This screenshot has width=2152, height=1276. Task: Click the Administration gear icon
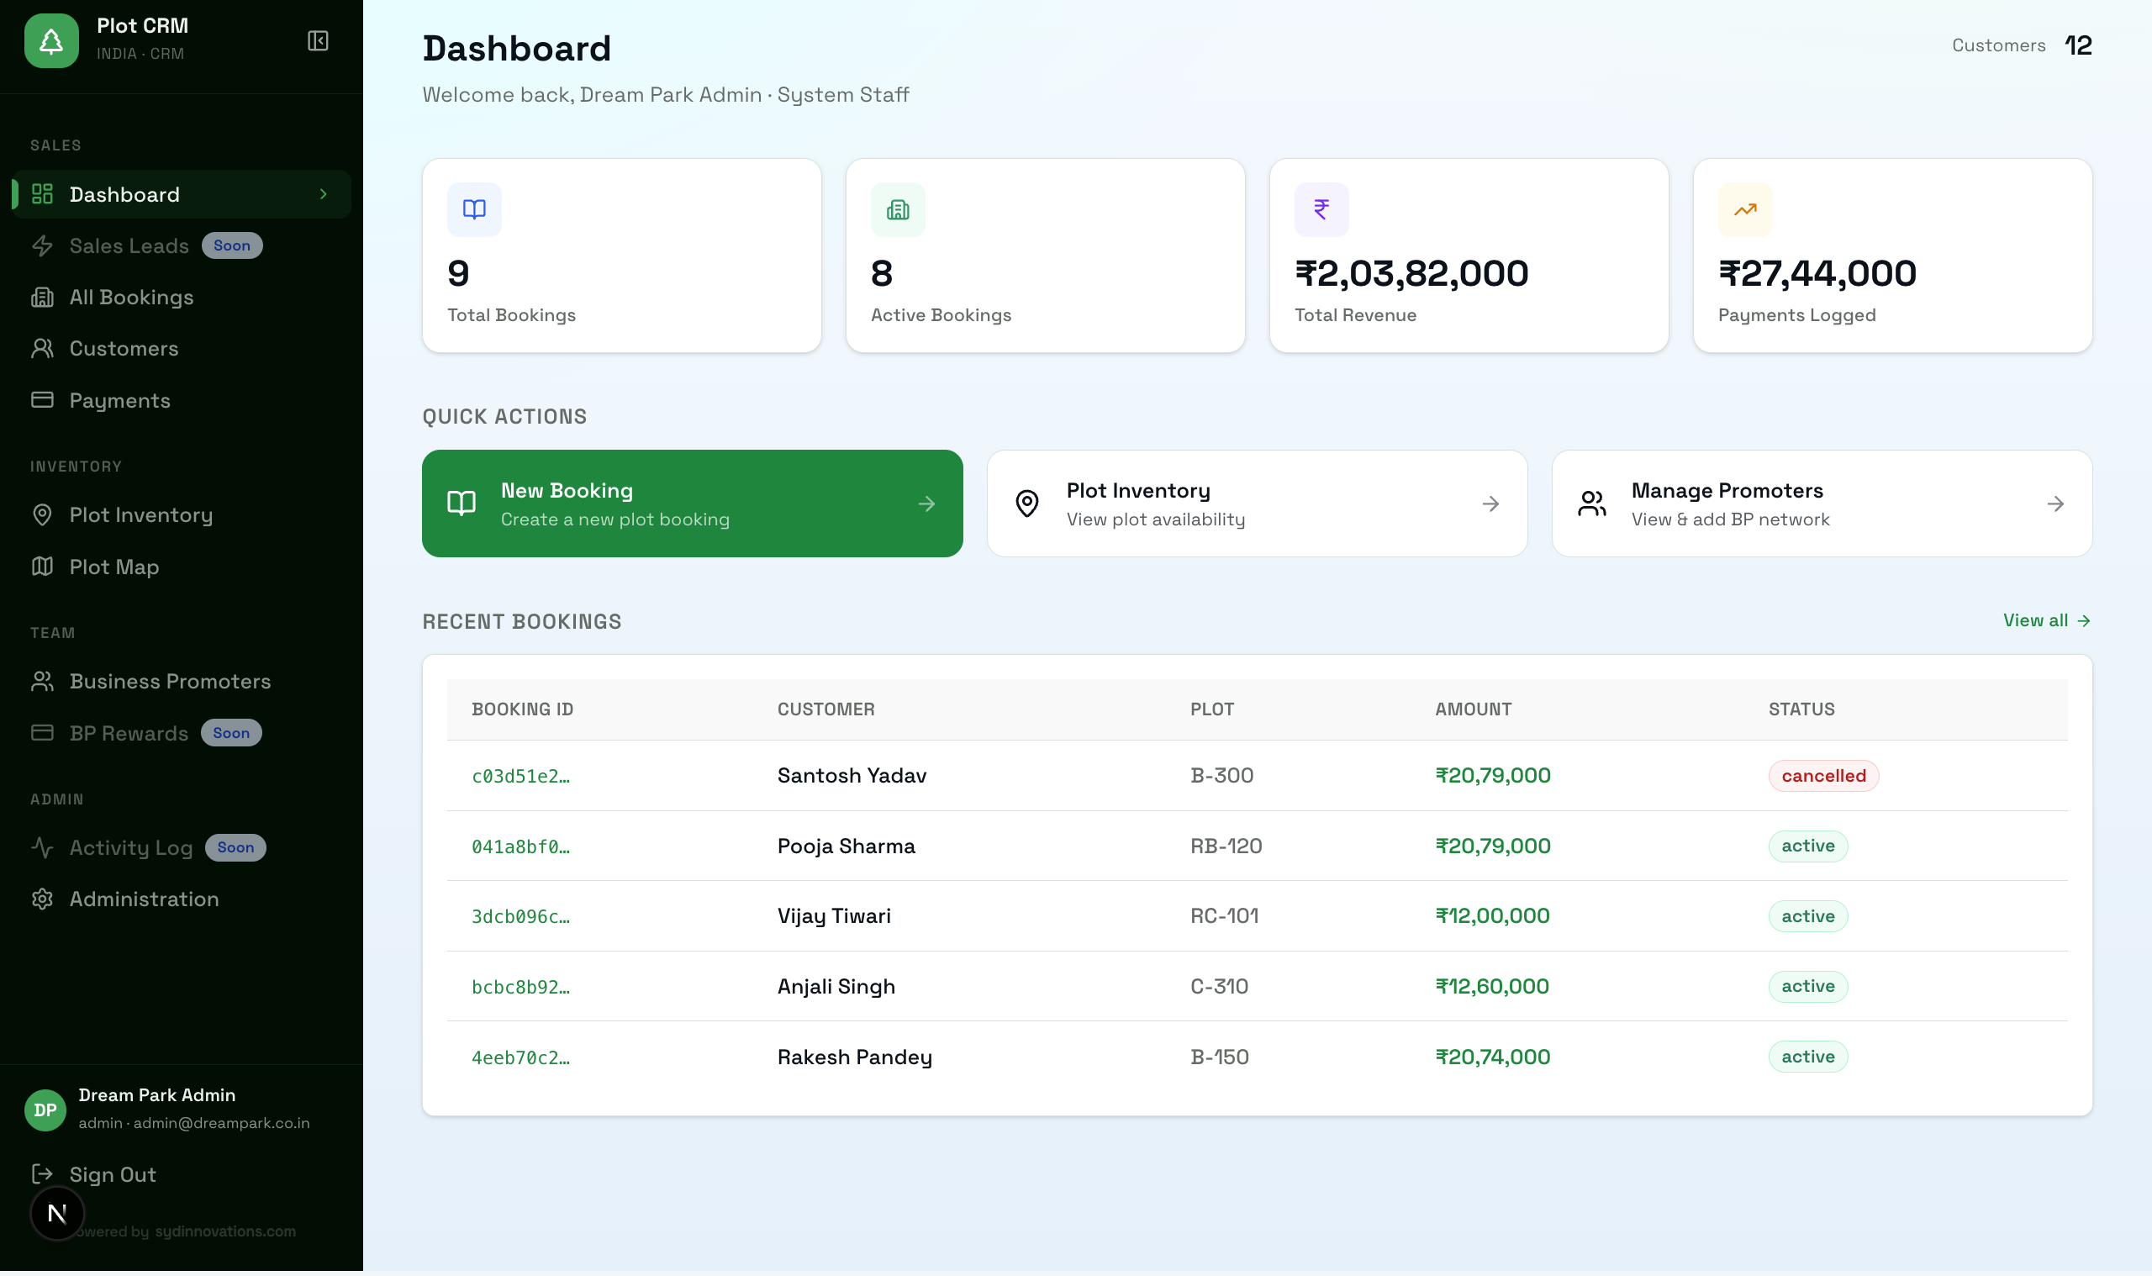point(42,901)
